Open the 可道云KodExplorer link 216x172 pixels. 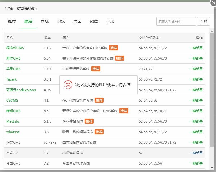tap(21, 90)
